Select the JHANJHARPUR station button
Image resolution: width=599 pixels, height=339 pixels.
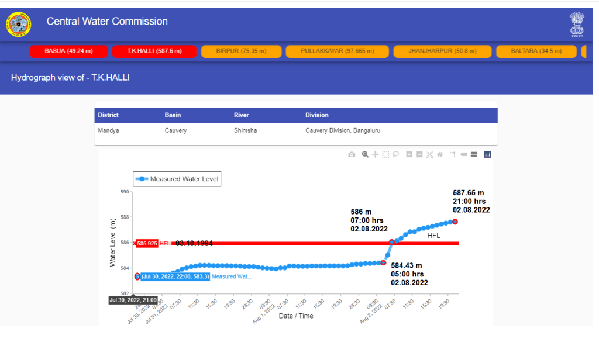(443, 51)
